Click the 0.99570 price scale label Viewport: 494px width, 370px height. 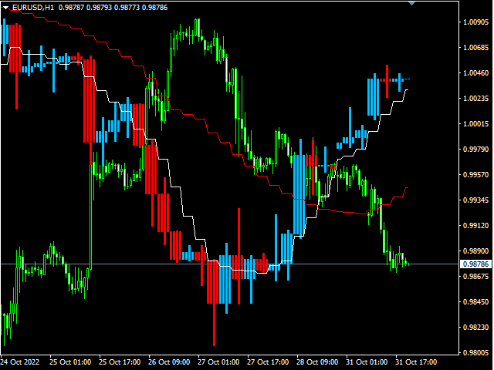click(475, 175)
